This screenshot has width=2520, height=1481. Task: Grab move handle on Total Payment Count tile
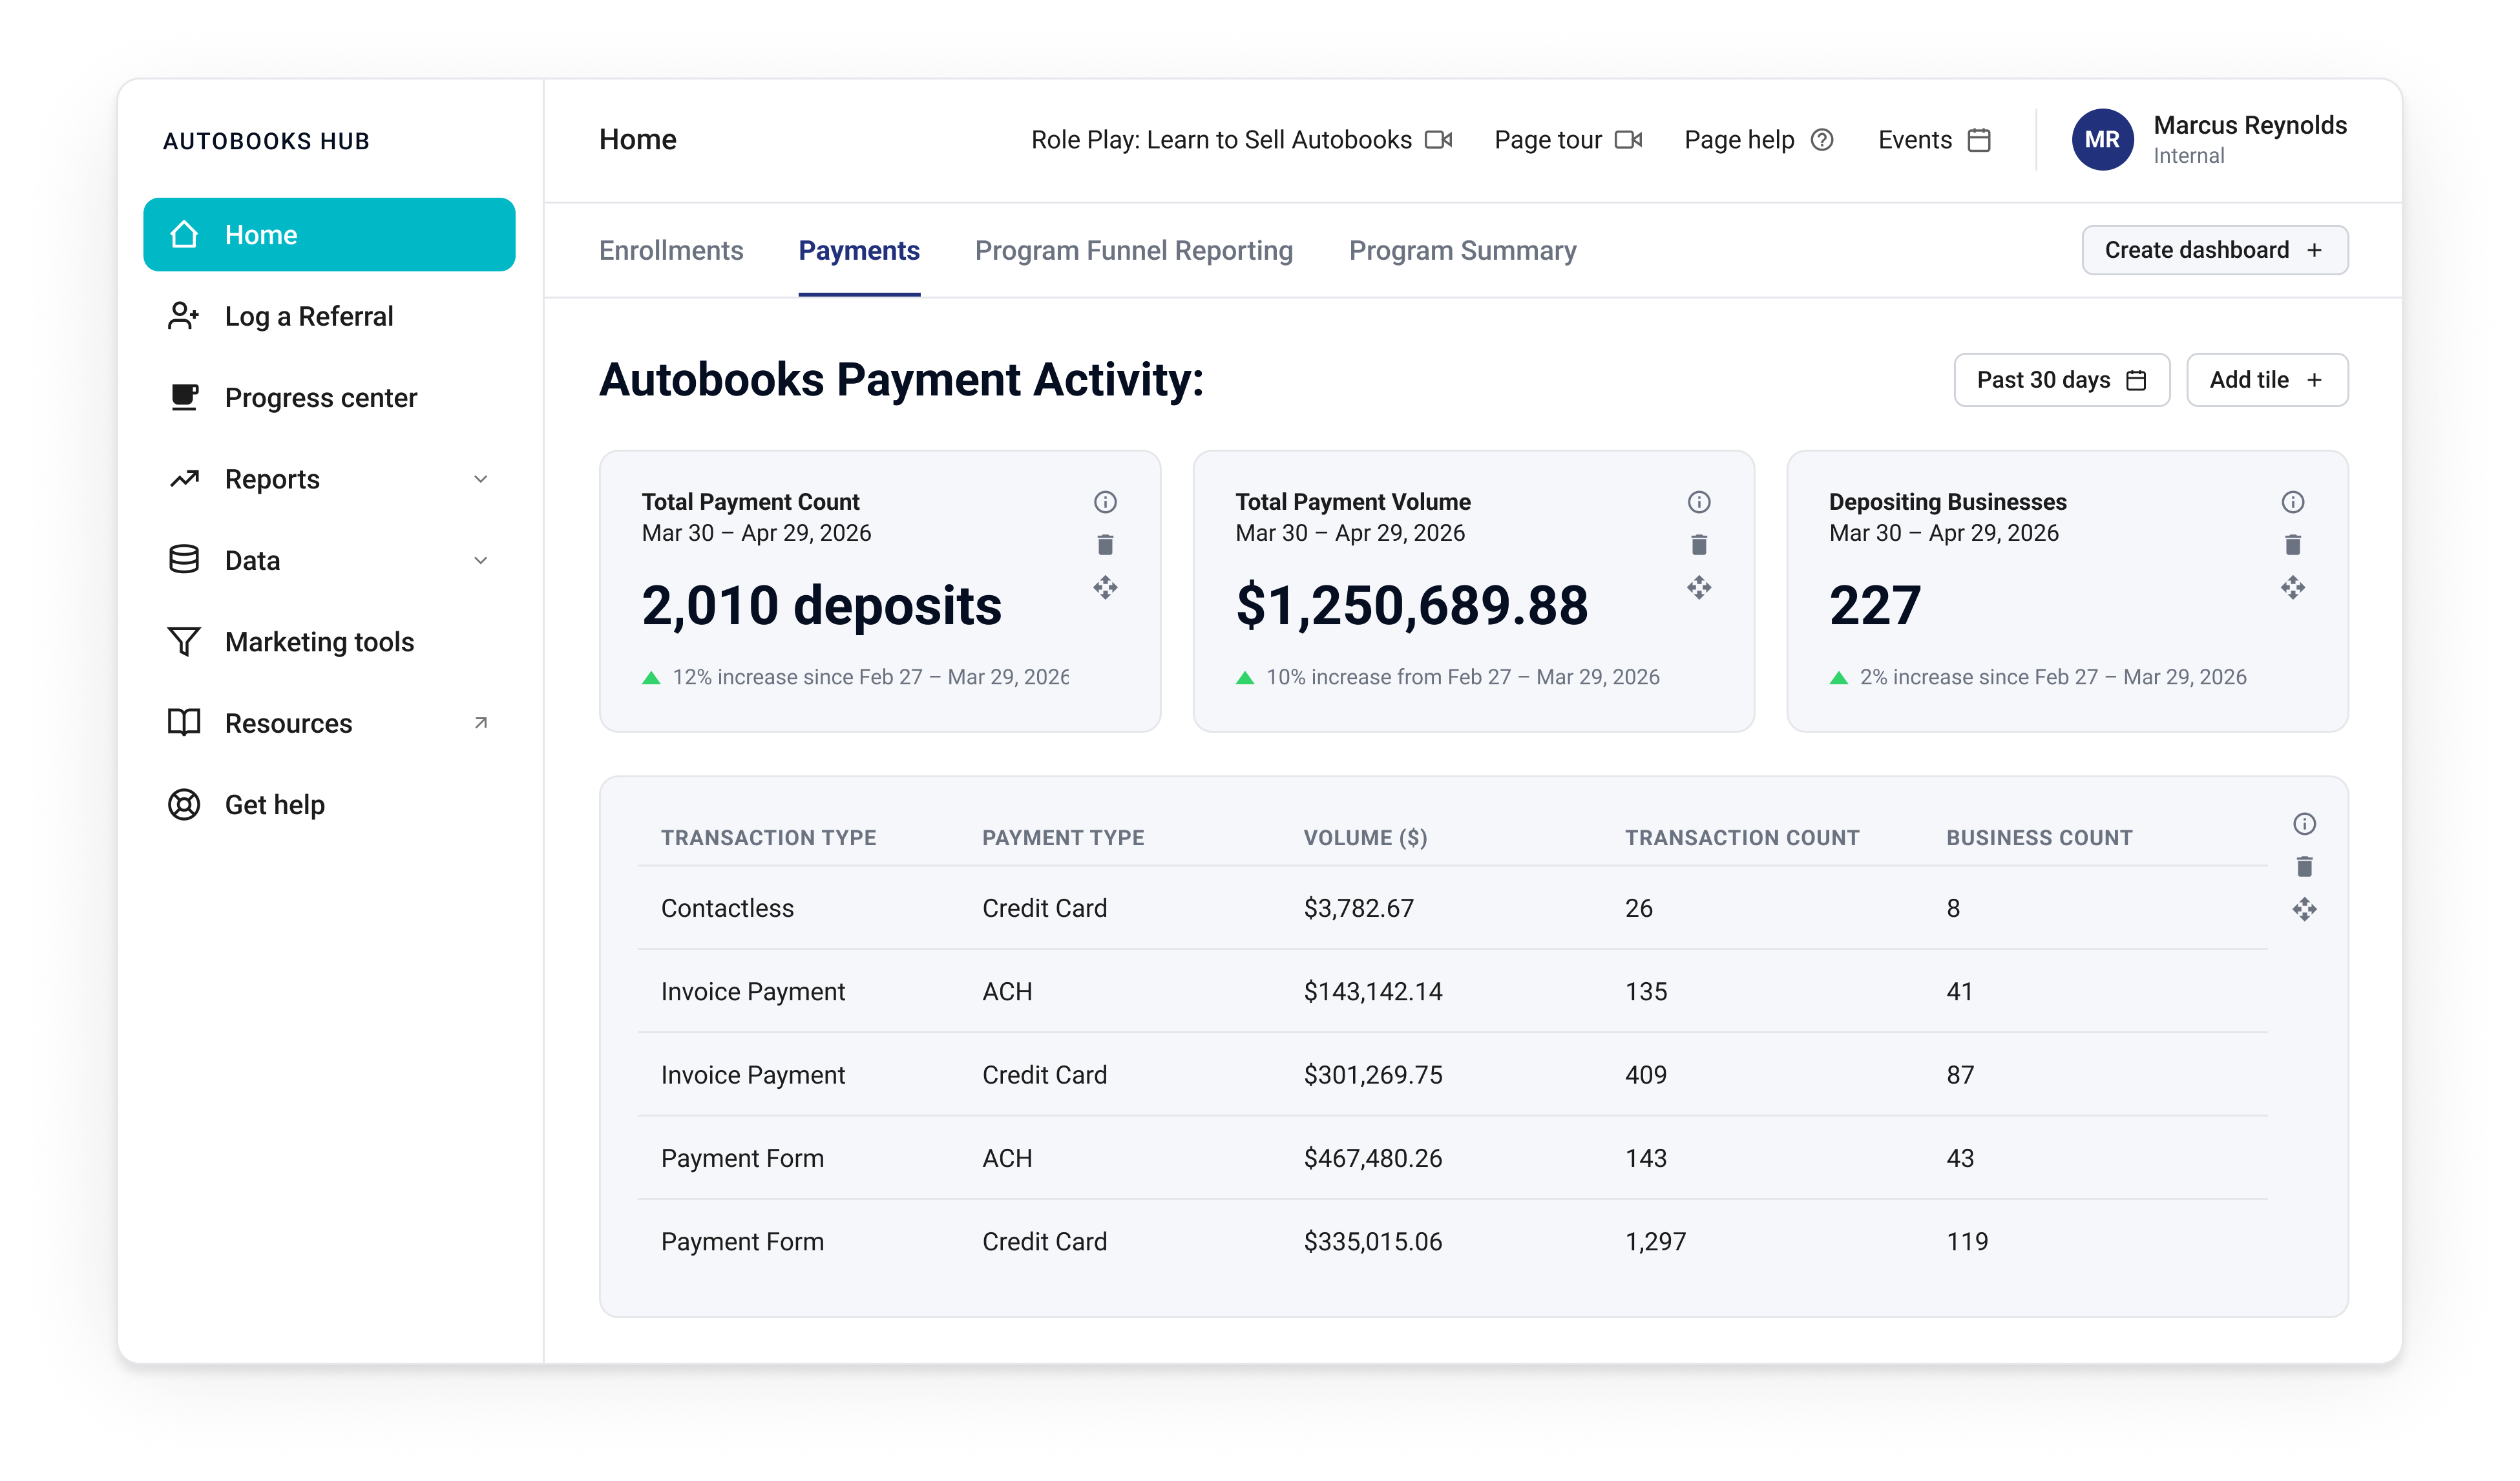[1105, 588]
